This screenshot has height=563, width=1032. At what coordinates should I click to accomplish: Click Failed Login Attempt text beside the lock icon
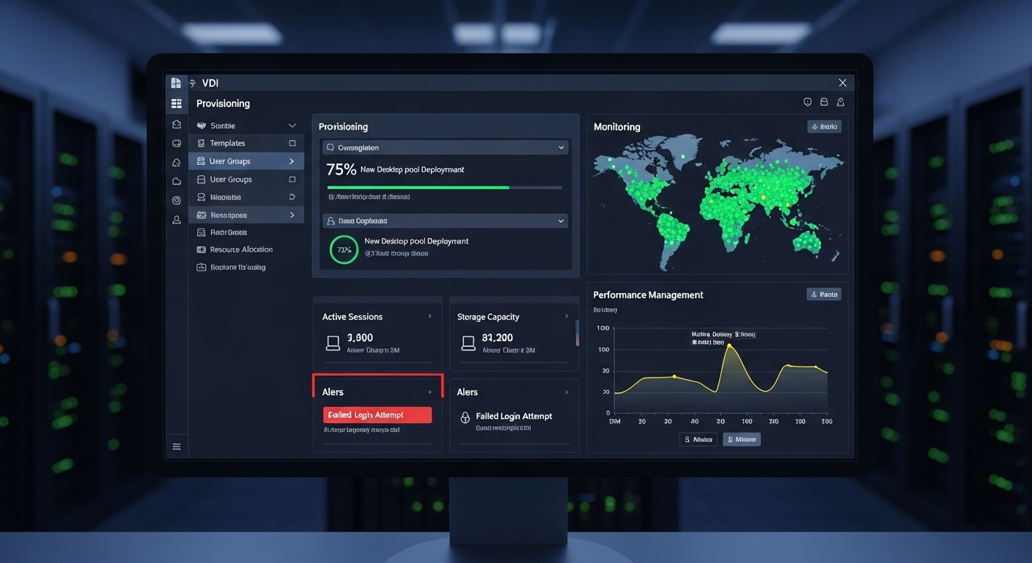514,416
